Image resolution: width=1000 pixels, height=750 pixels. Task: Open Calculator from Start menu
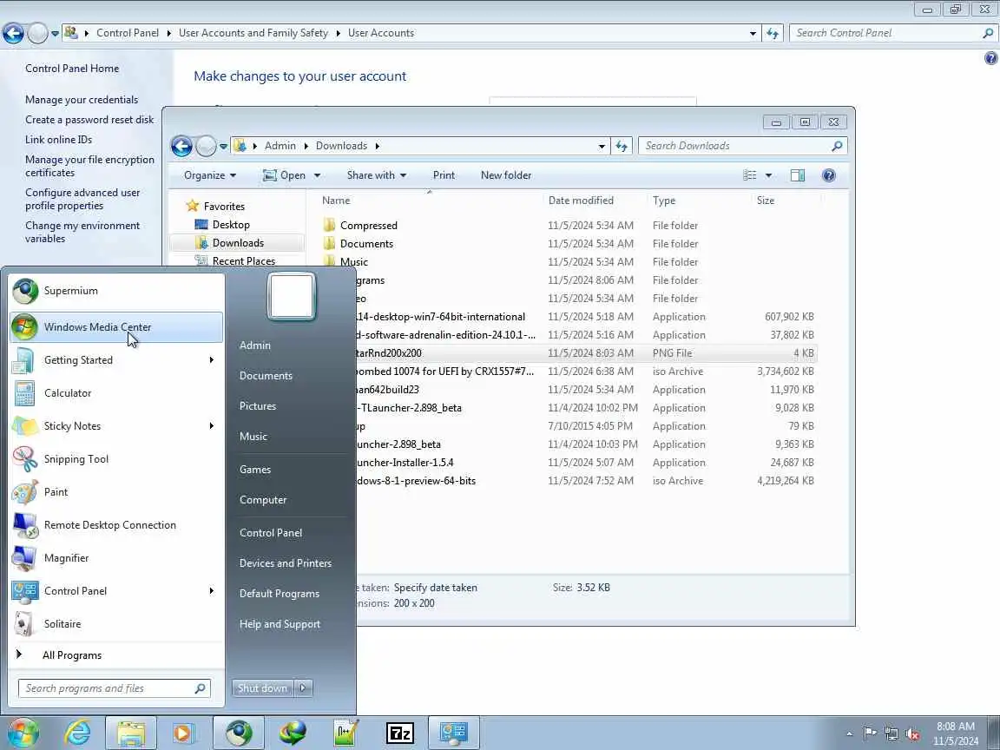point(116,393)
